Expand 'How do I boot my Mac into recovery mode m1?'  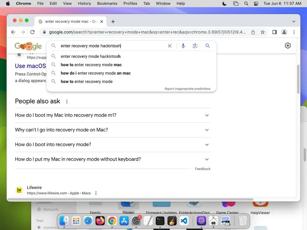[113, 115]
